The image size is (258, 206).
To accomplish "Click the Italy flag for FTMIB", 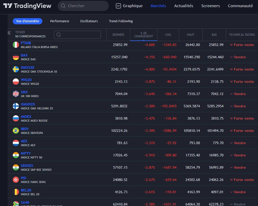I will (16, 45).
